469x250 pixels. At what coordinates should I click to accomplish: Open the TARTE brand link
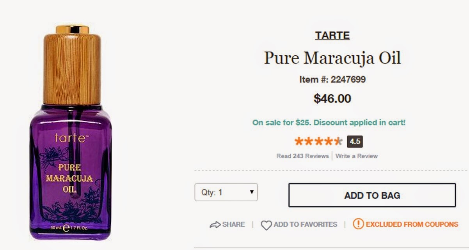(332, 35)
